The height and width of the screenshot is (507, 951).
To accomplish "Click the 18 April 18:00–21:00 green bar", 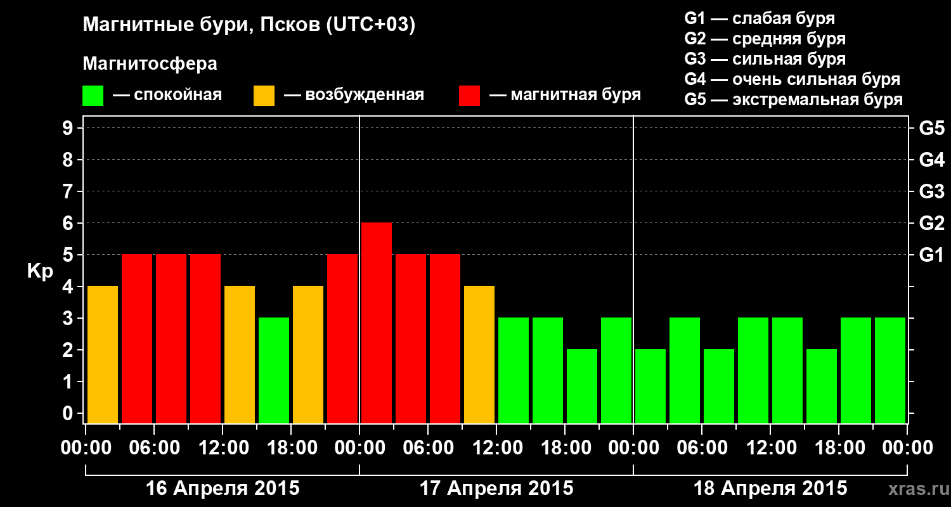I will click(x=856, y=370).
